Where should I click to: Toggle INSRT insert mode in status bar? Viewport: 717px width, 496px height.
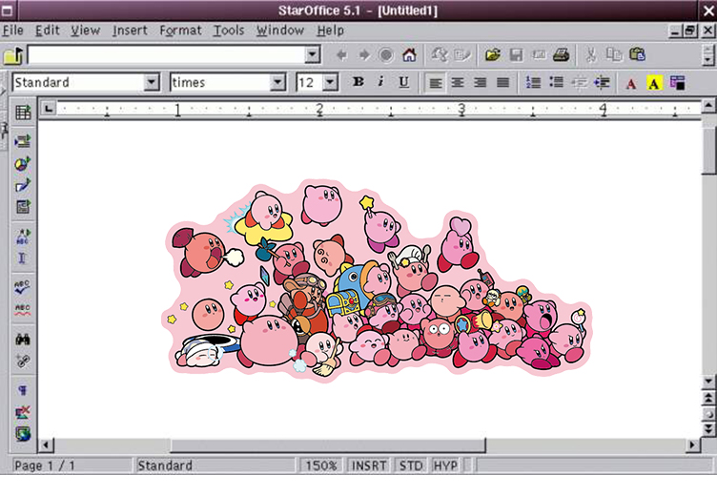369,465
